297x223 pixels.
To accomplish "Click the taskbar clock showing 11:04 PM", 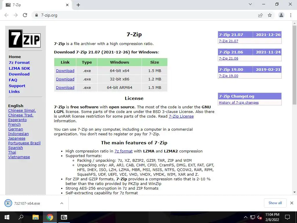I will click(x=272, y=217).
